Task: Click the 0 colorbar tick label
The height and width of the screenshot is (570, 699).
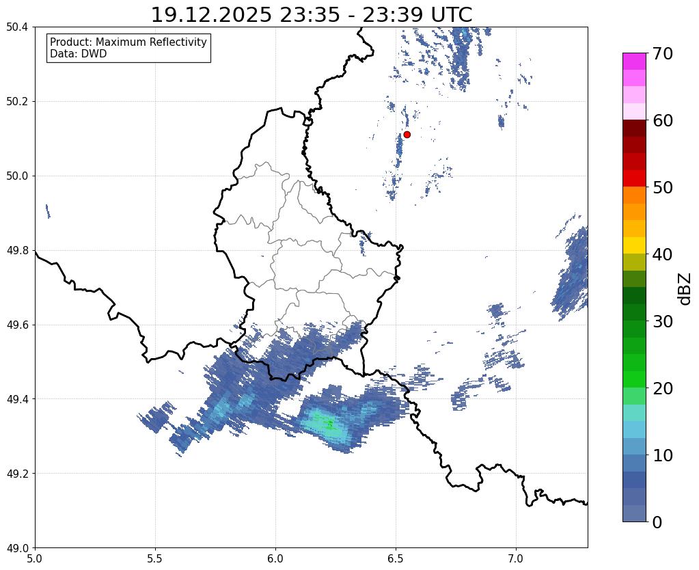Action: [657, 522]
